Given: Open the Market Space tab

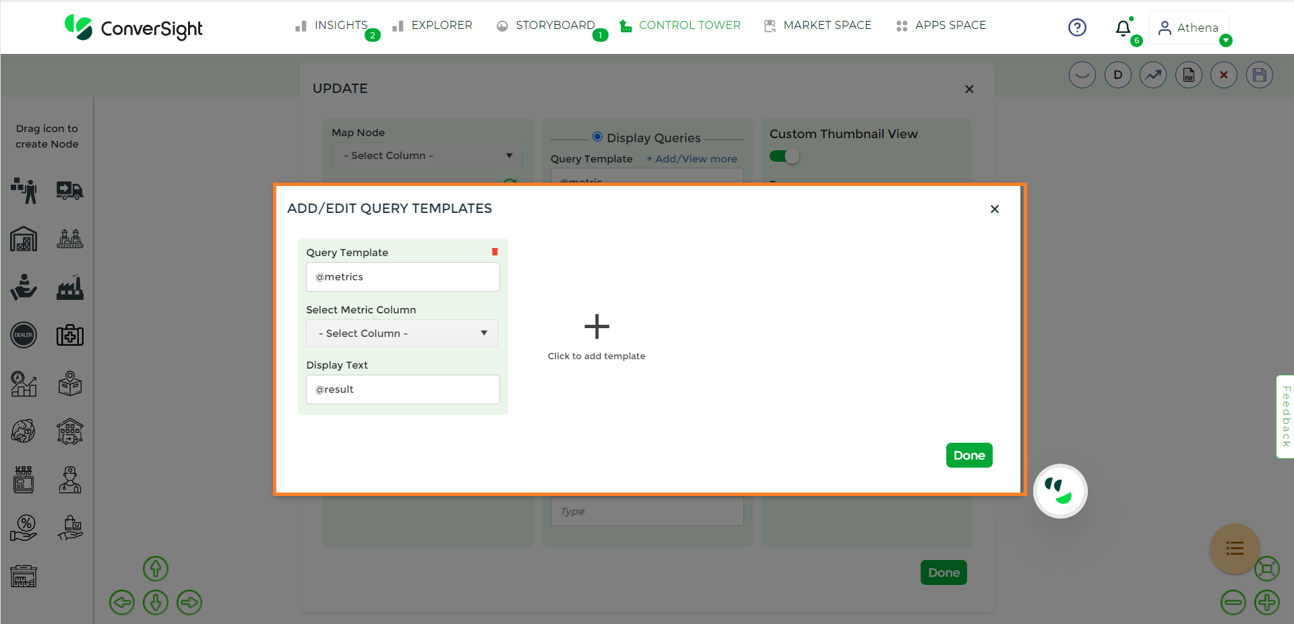Looking at the screenshot, I should point(818,26).
